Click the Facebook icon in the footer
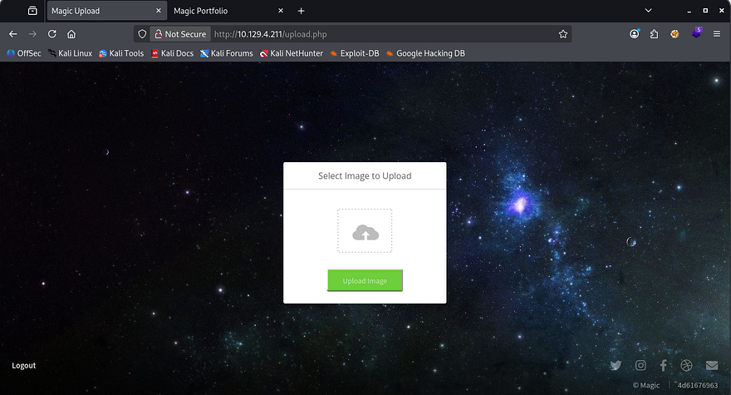Screen dimensions: 731x395 [x=664, y=365]
